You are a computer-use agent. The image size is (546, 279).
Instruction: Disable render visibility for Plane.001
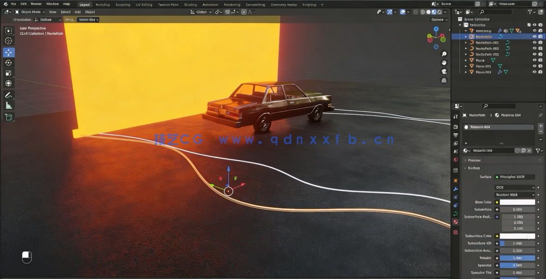click(x=540, y=66)
